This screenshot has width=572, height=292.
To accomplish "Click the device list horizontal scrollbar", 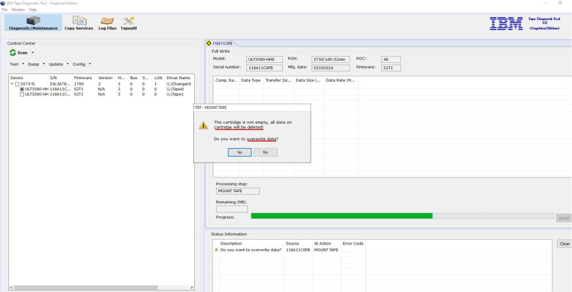I will click(85, 288).
